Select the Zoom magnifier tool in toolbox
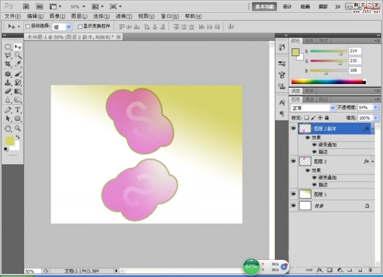The width and height of the screenshot is (383, 277). pos(18,127)
